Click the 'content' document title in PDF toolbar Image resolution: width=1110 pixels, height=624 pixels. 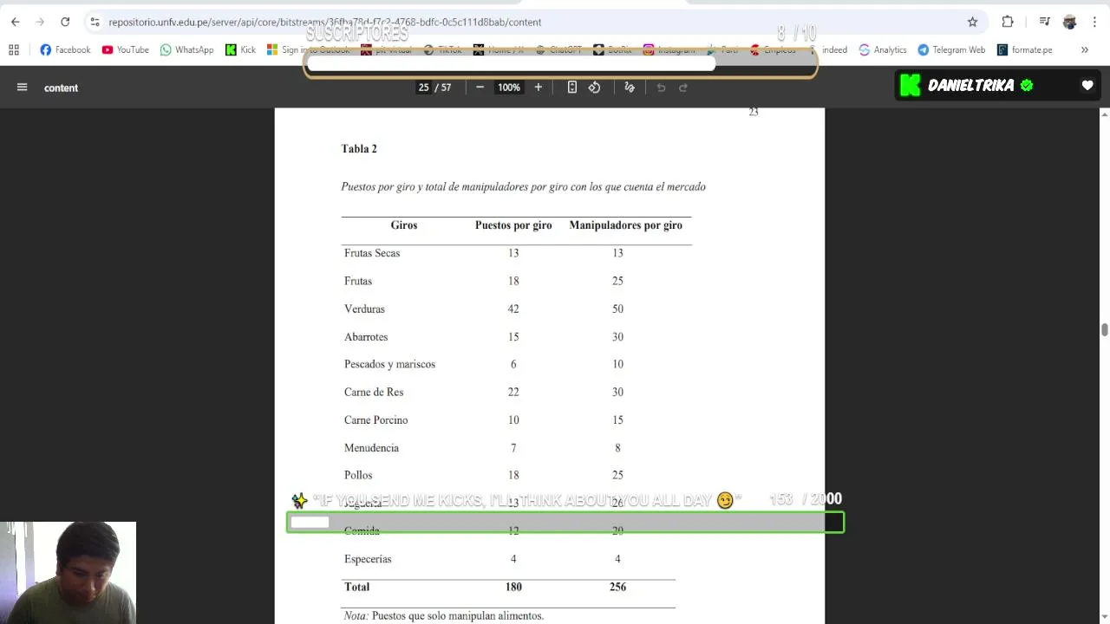[x=61, y=88]
